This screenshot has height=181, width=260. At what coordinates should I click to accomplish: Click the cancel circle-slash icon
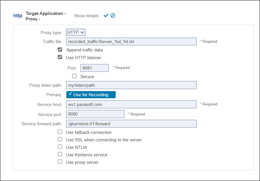[x=113, y=16]
